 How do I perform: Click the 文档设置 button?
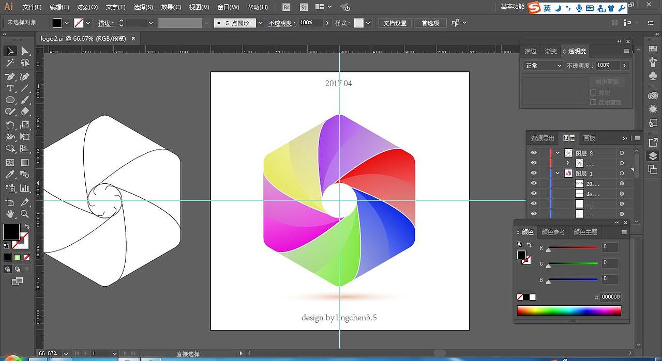tap(395, 23)
